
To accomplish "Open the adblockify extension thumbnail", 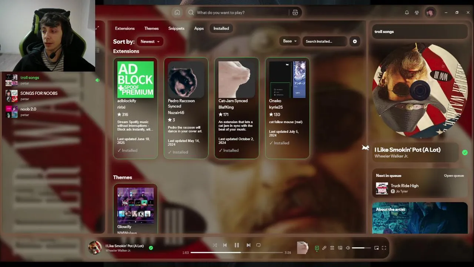I will (136, 80).
